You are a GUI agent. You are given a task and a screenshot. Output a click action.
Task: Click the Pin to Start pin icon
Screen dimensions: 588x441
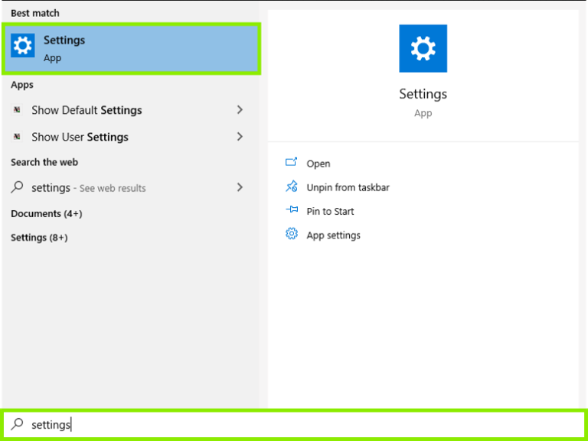[291, 211]
